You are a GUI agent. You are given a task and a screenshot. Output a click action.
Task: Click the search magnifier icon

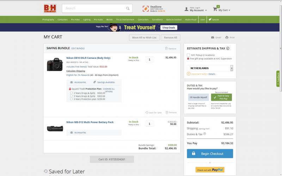[x=128, y=8]
